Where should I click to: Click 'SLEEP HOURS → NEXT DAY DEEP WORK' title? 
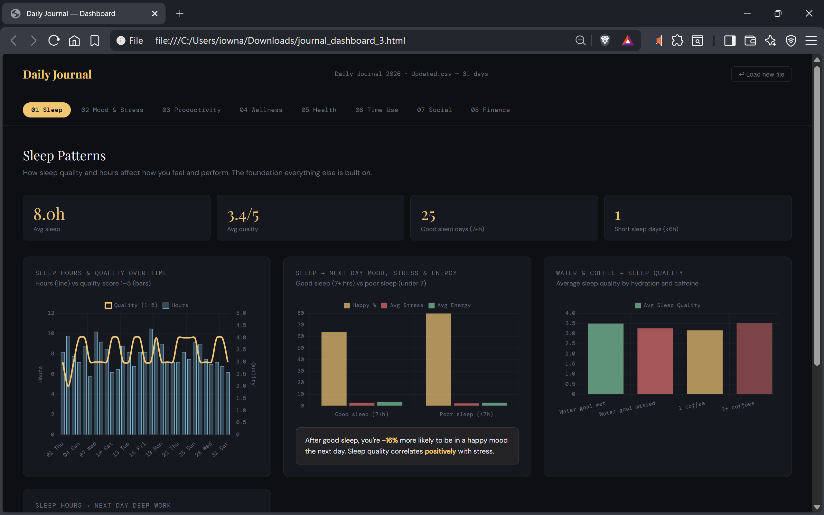[103, 505]
